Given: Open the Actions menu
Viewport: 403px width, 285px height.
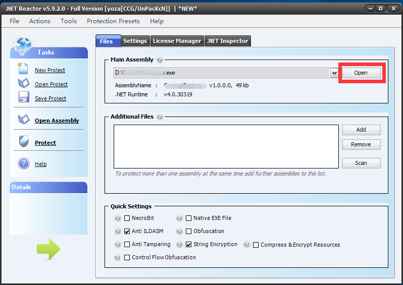Looking at the screenshot, I should (x=40, y=21).
